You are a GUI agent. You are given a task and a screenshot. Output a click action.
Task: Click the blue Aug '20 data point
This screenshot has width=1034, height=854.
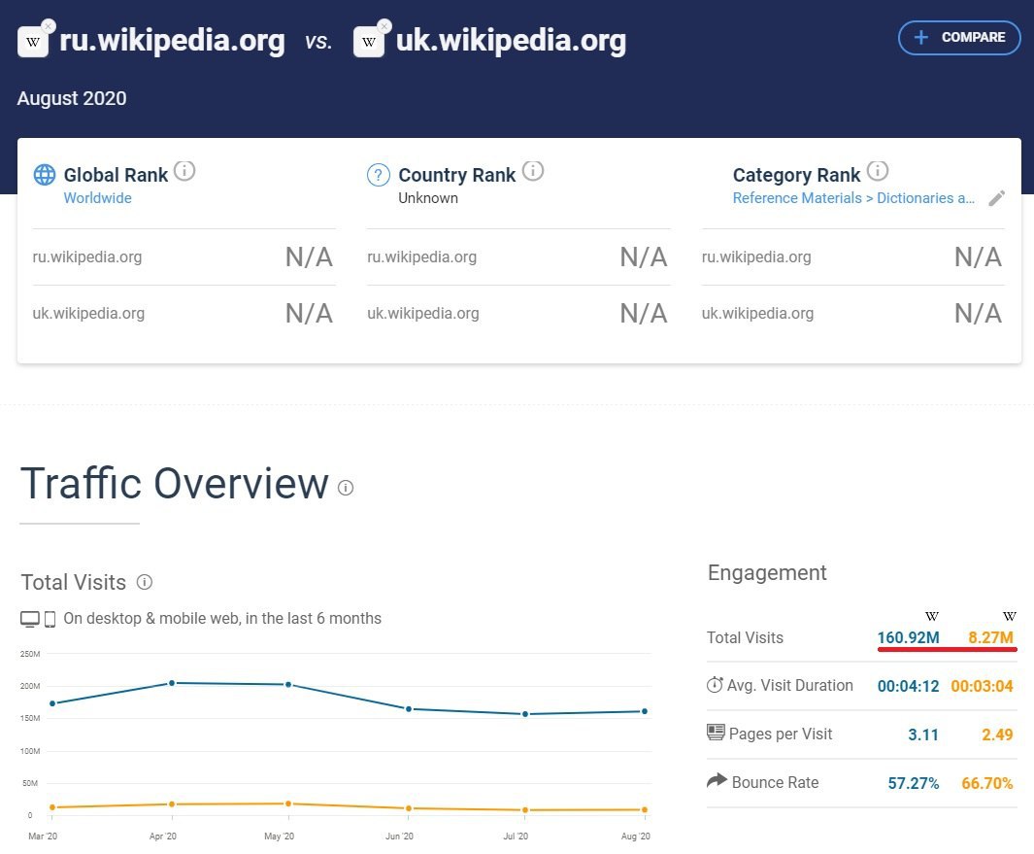coord(645,711)
